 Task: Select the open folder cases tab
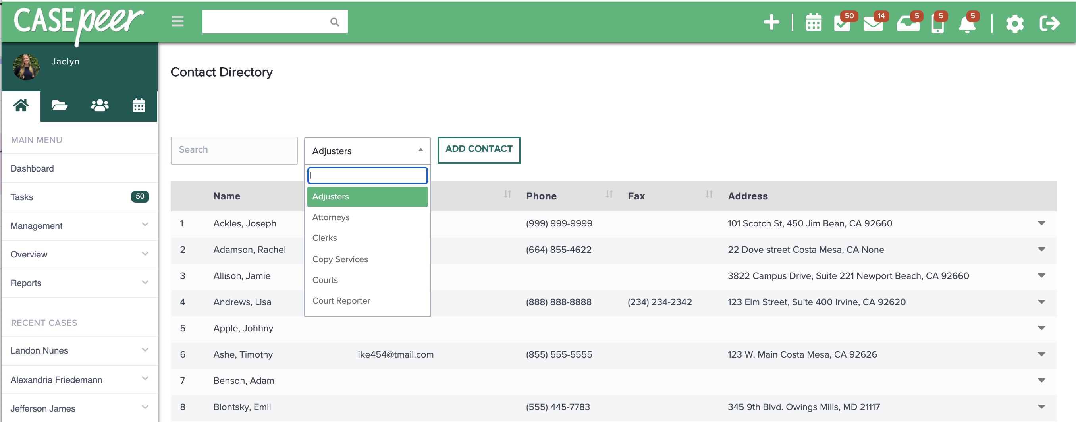coord(60,106)
